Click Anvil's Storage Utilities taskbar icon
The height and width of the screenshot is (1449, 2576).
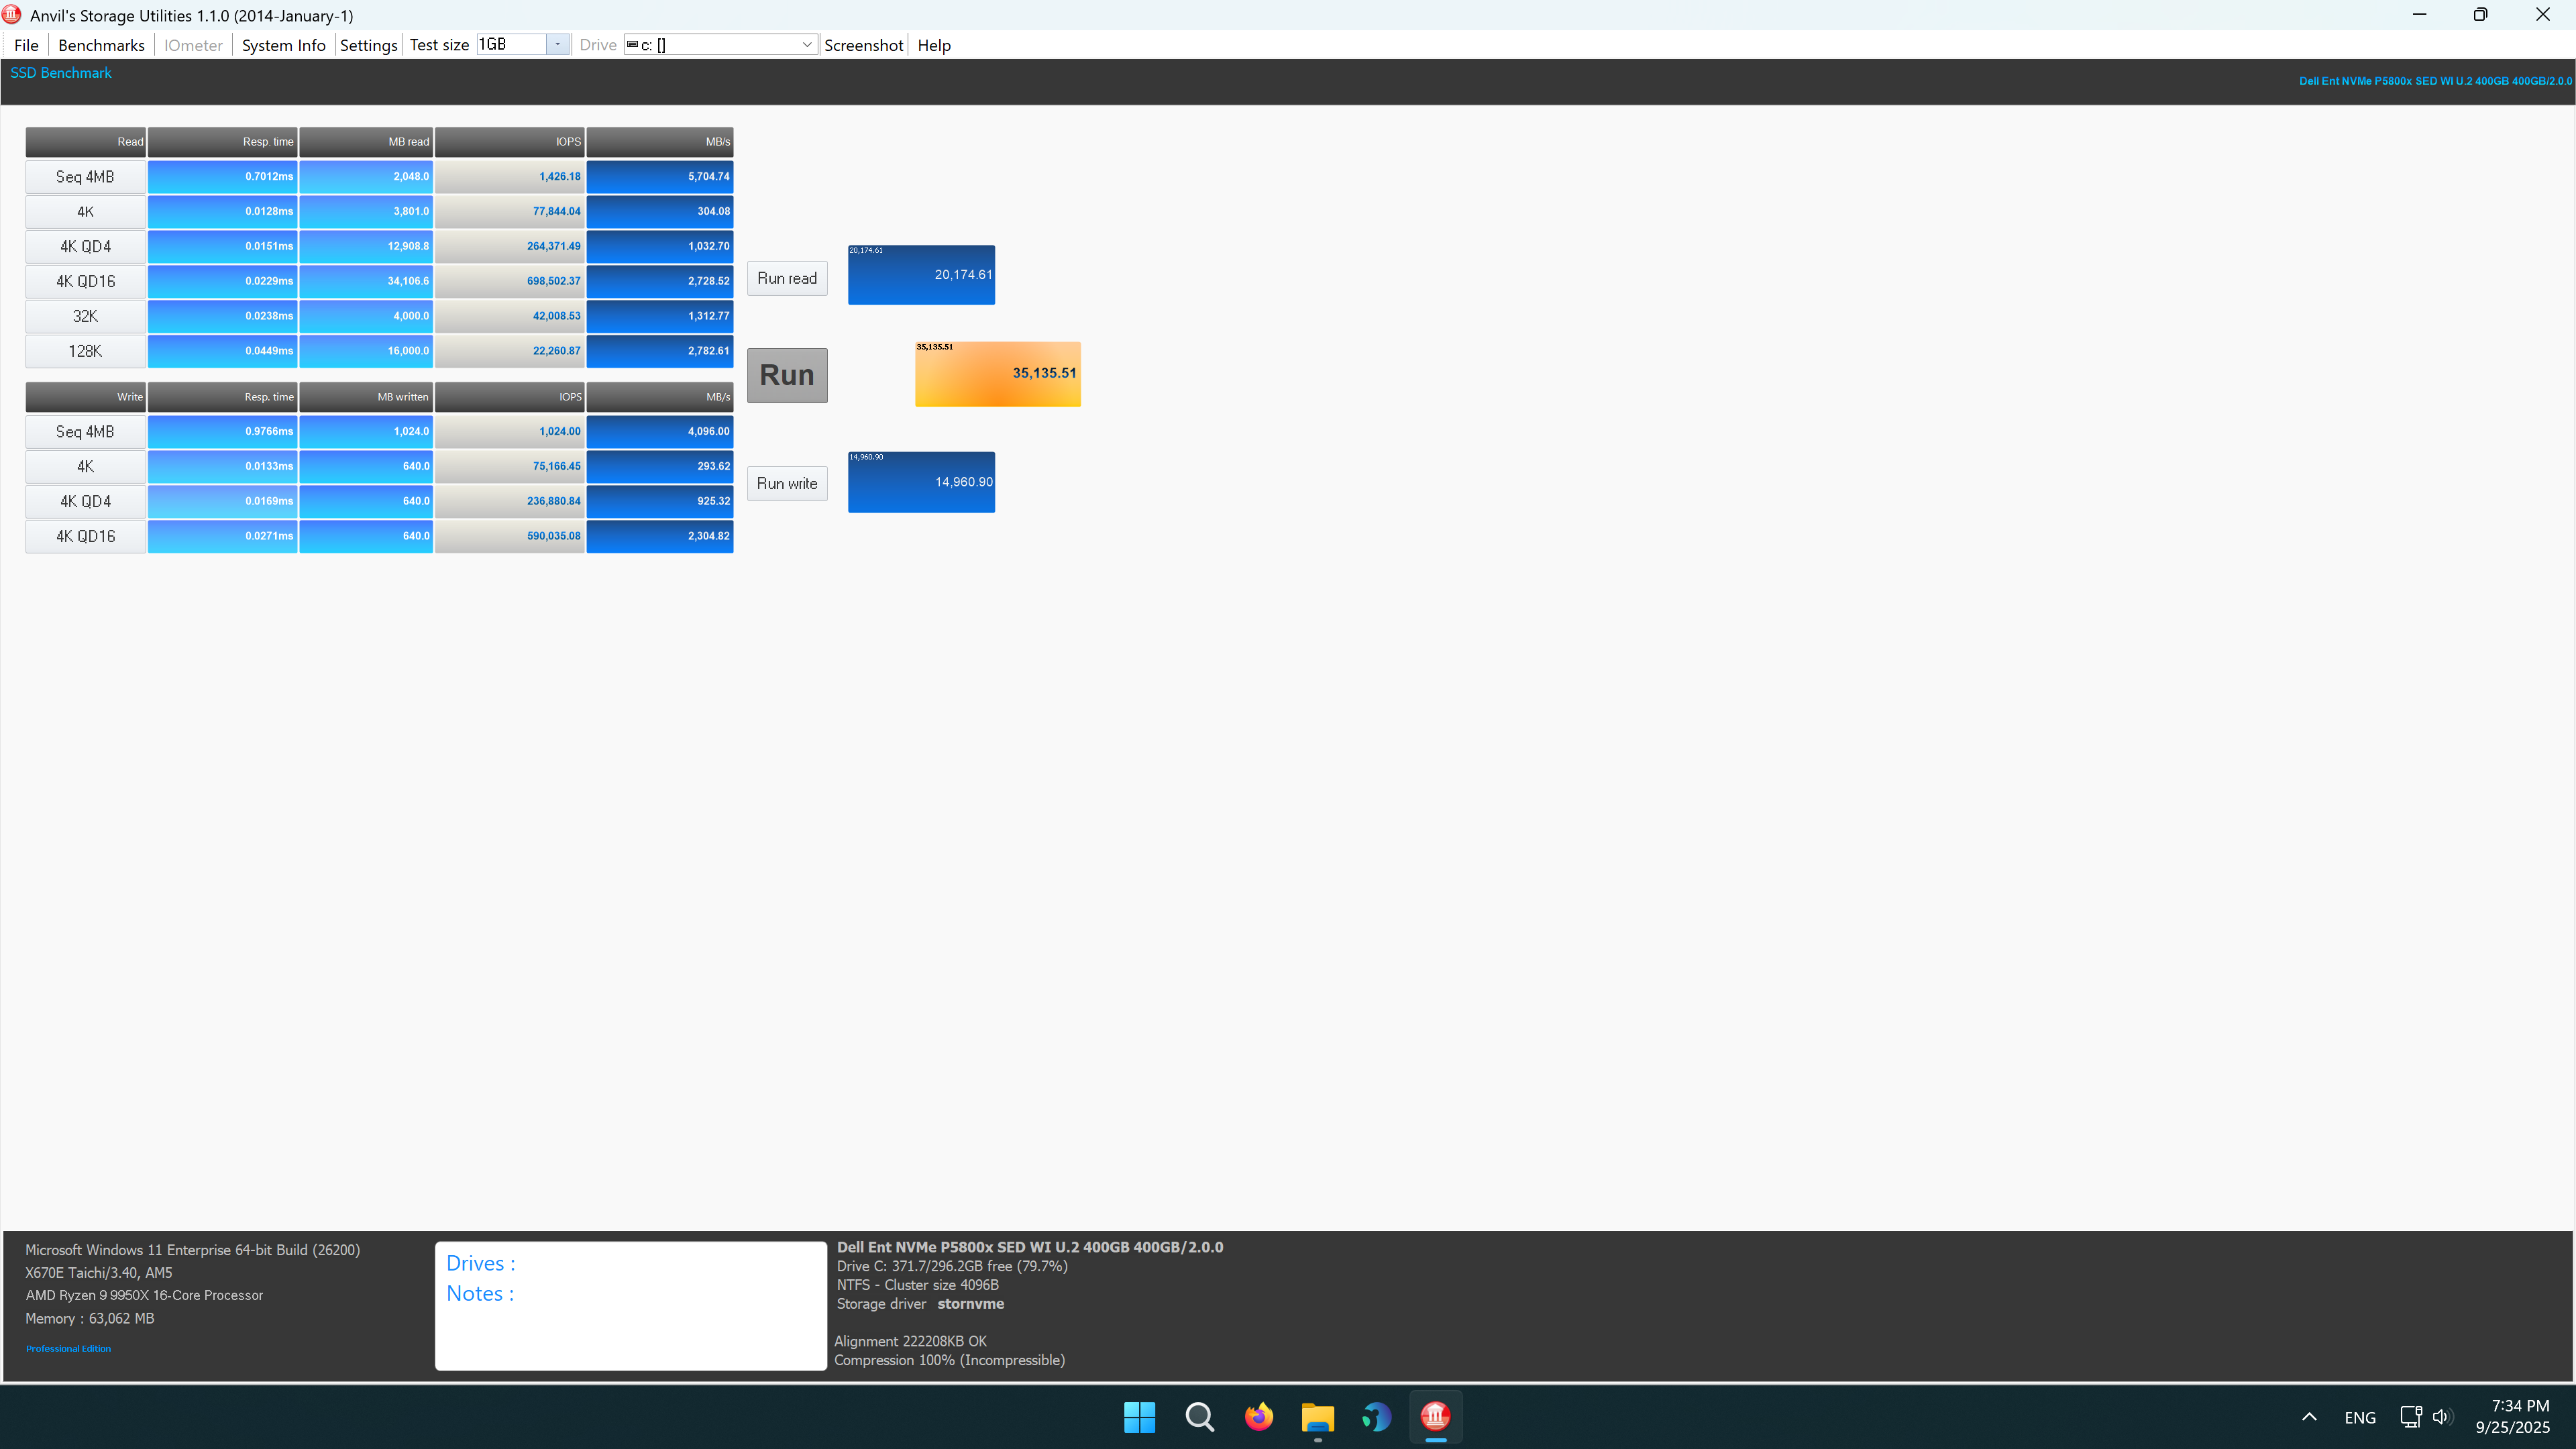[x=1435, y=1416]
